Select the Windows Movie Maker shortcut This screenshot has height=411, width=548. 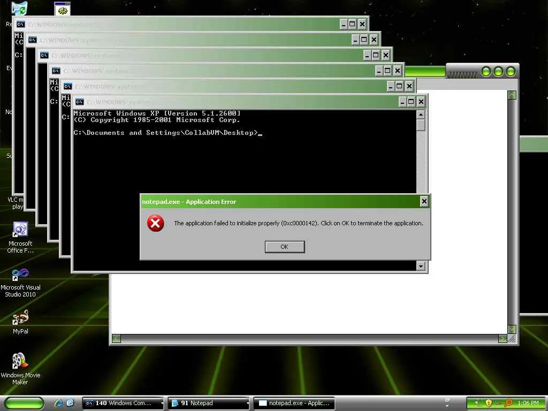click(x=20, y=369)
